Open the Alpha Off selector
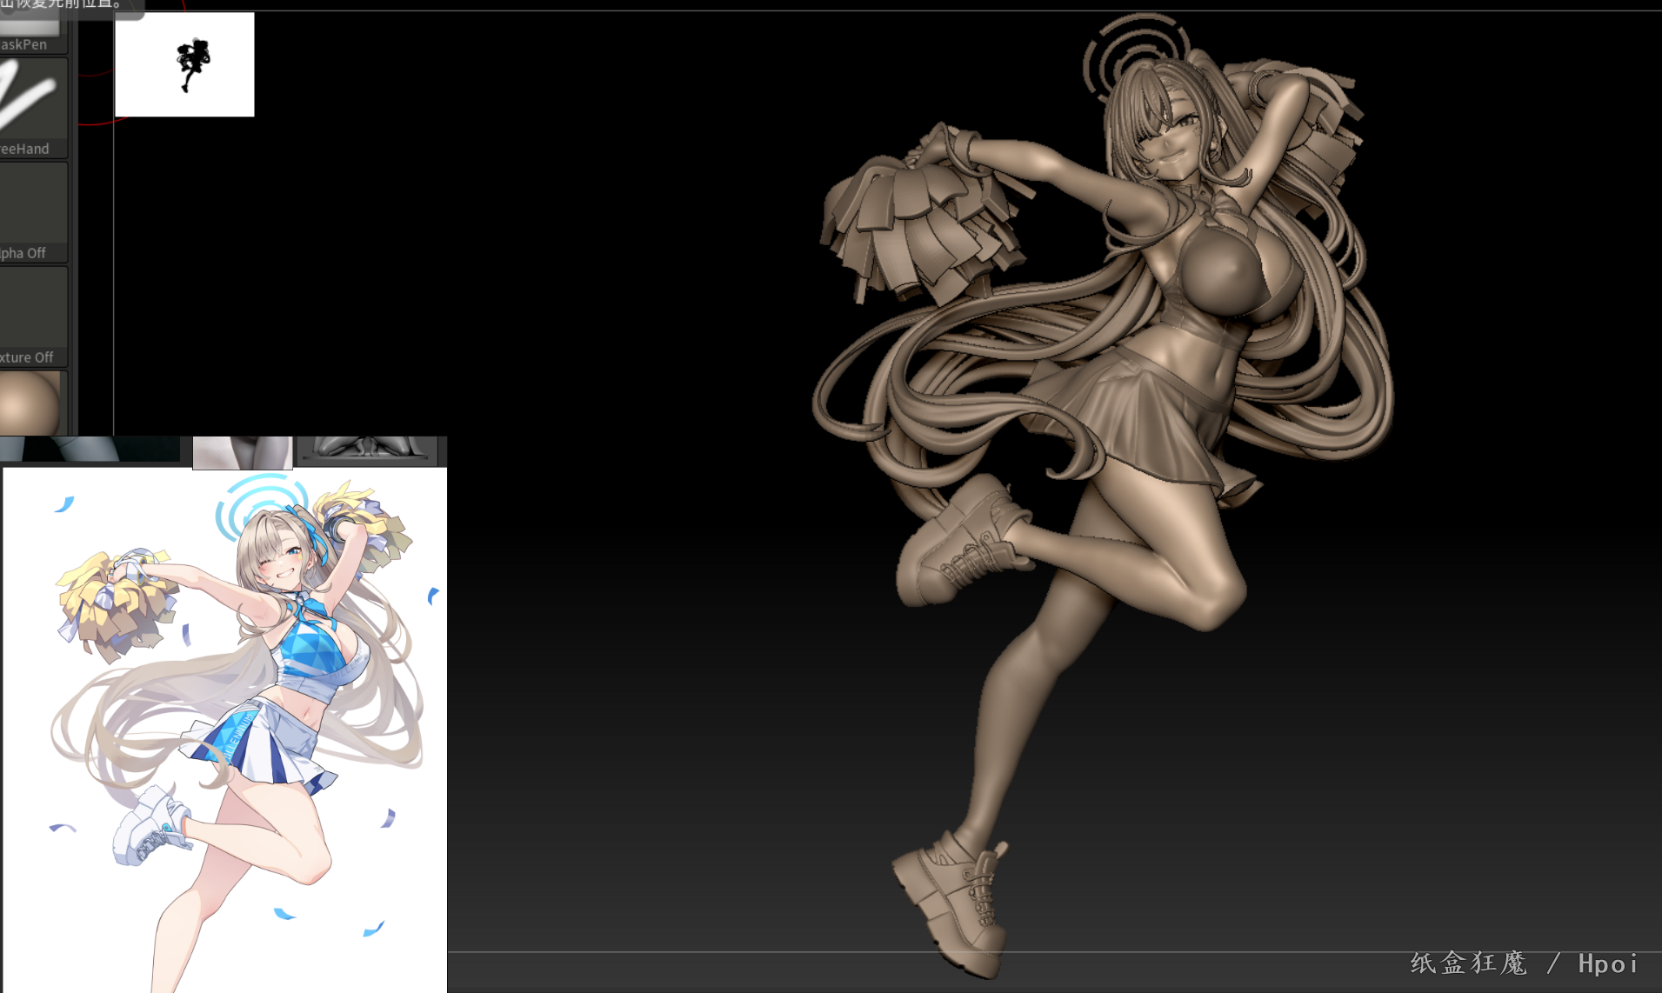The image size is (1662, 993). point(33,212)
